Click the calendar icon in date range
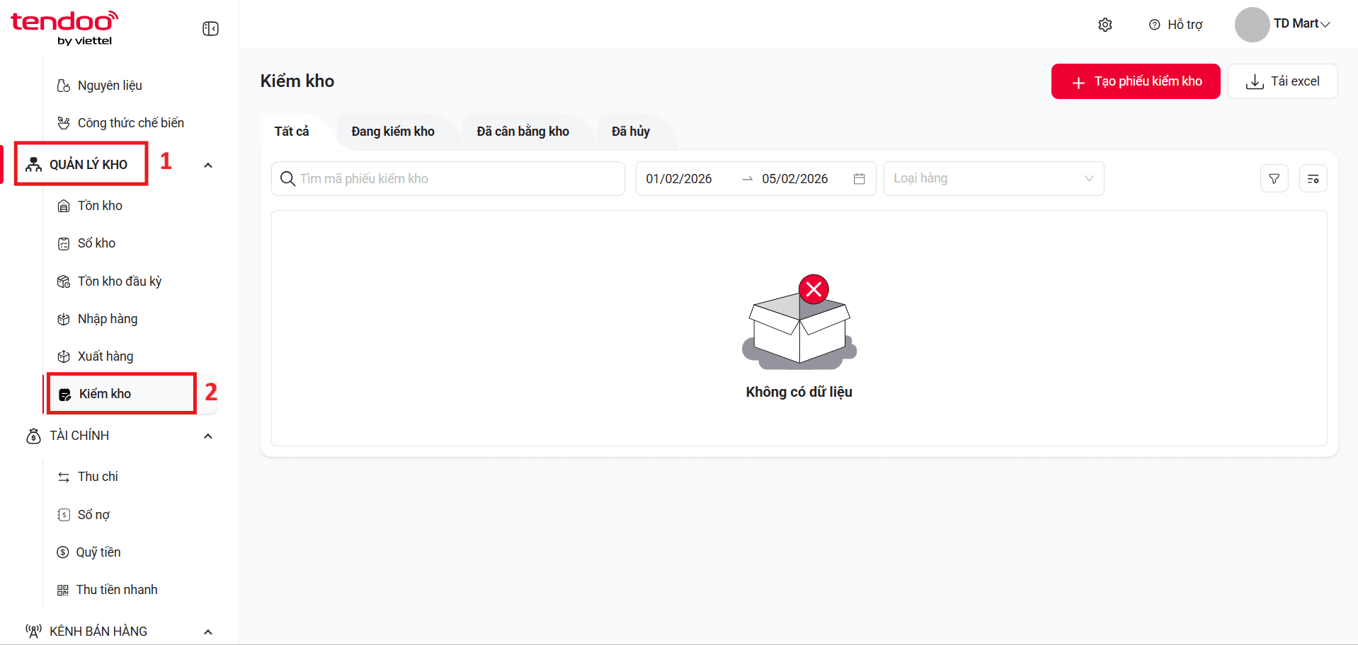Image resolution: width=1358 pixels, height=645 pixels. tap(860, 179)
